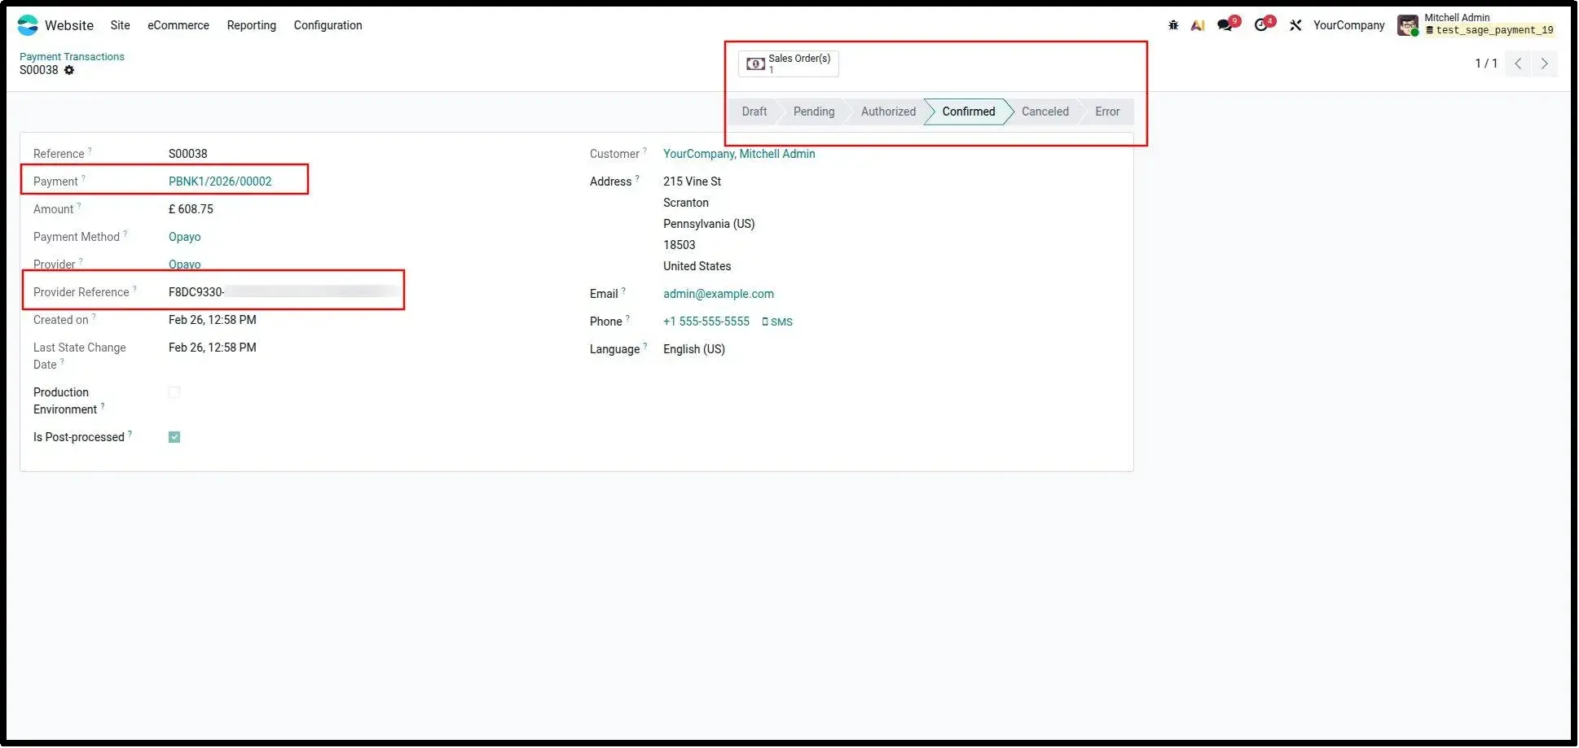1579x748 pixels.
Task: Open customer YourCompany, Mitchell Admin link
Action: (x=739, y=154)
